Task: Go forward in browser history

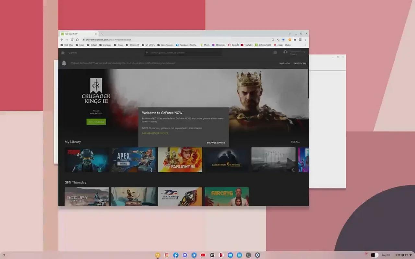Action: (x=67, y=40)
